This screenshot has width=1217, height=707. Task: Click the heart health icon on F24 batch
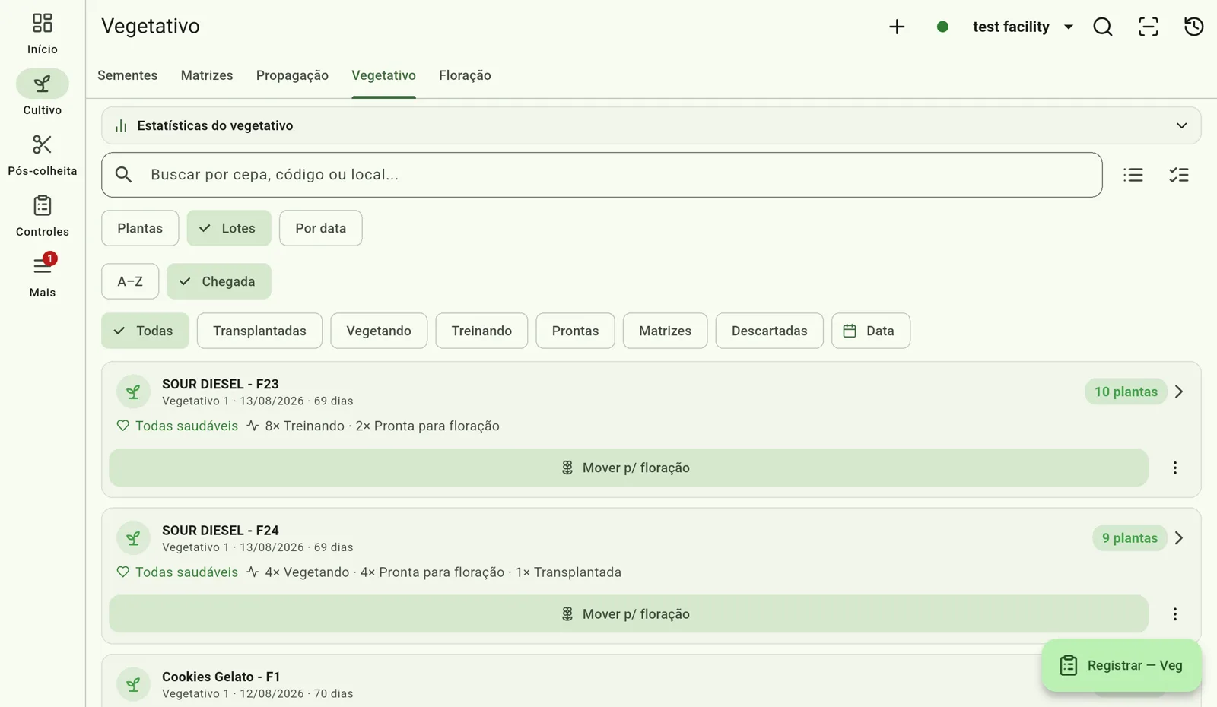(123, 572)
